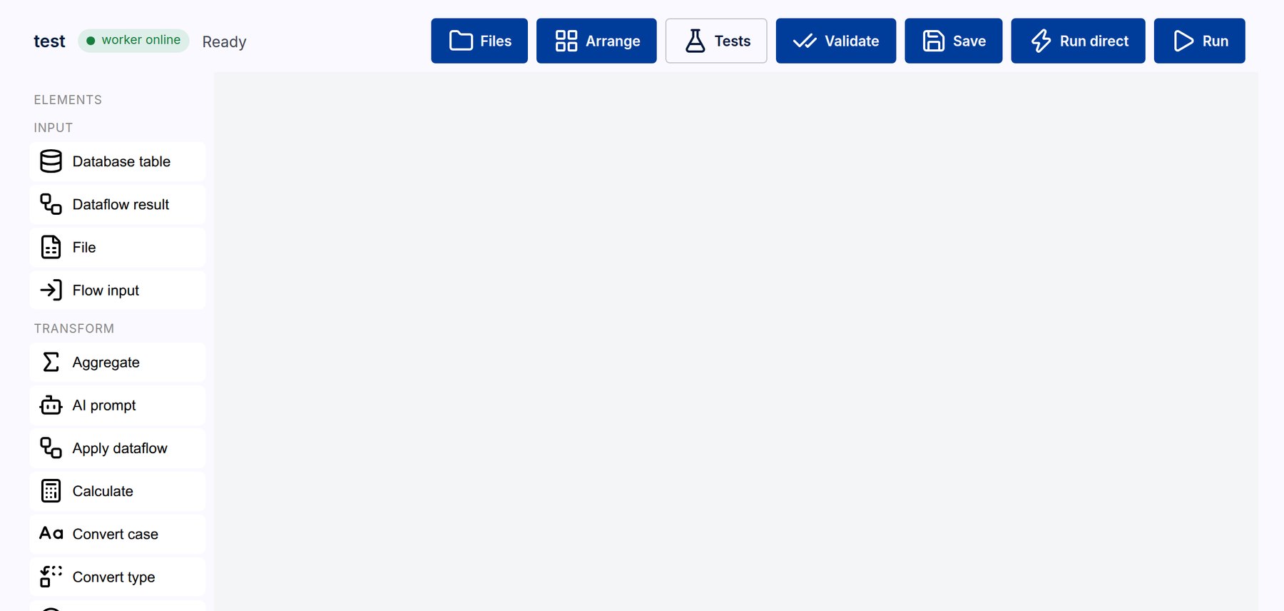Click the Aggregate sigma icon
The height and width of the screenshot is (611, 1284).
point(51,362)
